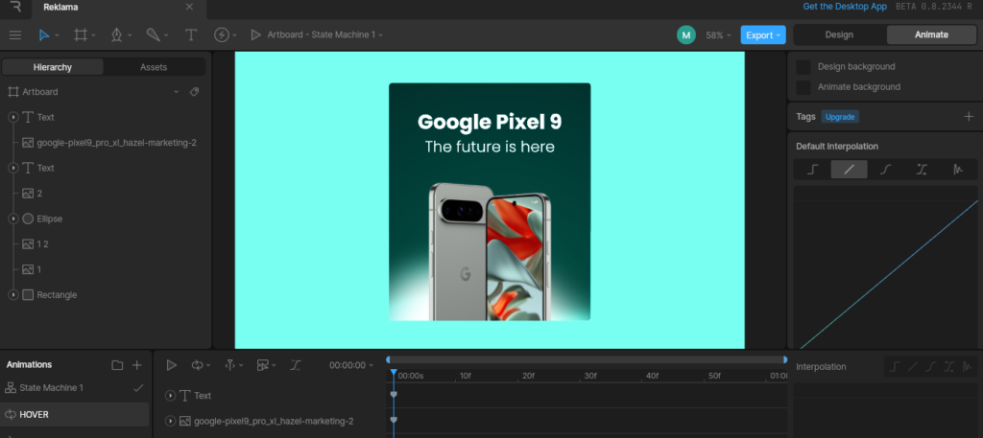Expand the Ellipse item in Hierarchy
The image size is (983, 438).
12,219
